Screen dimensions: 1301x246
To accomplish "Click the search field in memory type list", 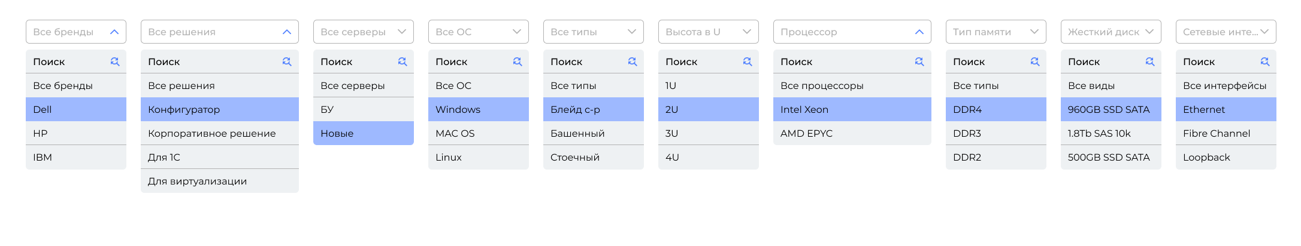I will coord(987,61).
